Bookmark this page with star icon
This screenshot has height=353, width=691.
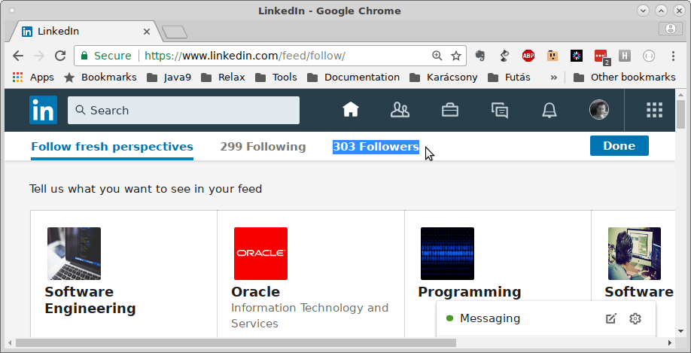click(x=456, y=56)
